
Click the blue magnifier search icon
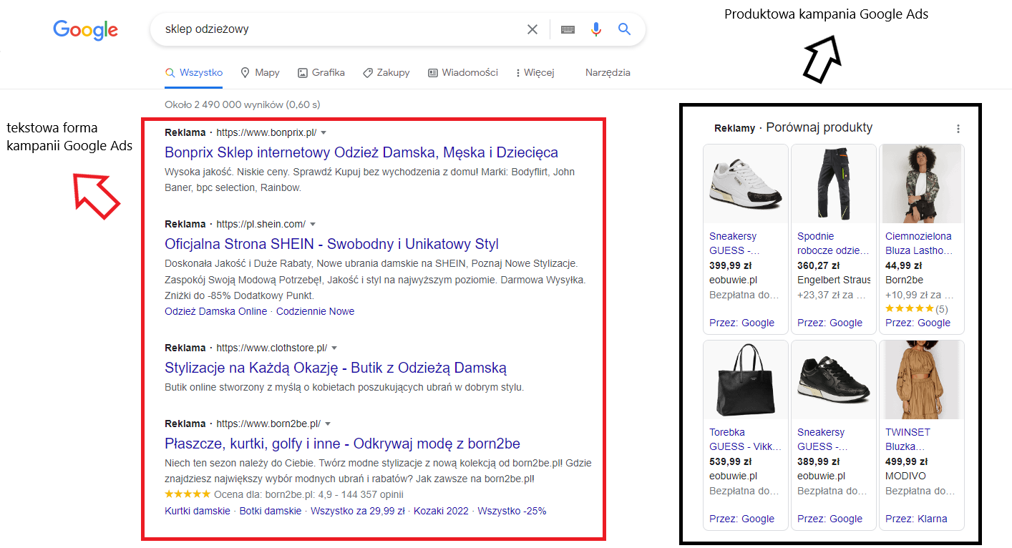624,29
